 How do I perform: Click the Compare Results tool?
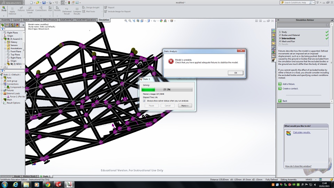[x=77, y=11]
